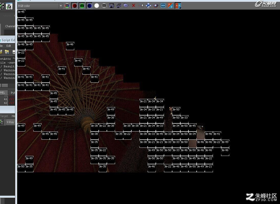The image size is (280, 204).
Task: Click the file -save line in script output
Action: (x=7, y=63)
